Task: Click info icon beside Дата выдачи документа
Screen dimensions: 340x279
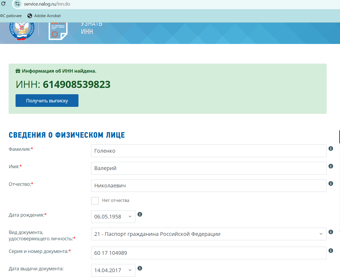Action: pos(140,268)
